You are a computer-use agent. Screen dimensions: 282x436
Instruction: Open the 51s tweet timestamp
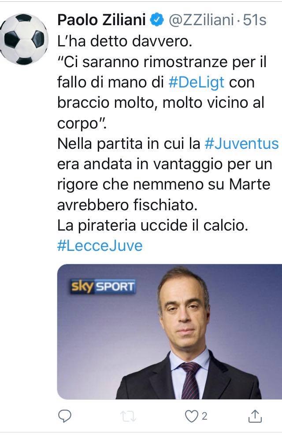click(255, 20)
